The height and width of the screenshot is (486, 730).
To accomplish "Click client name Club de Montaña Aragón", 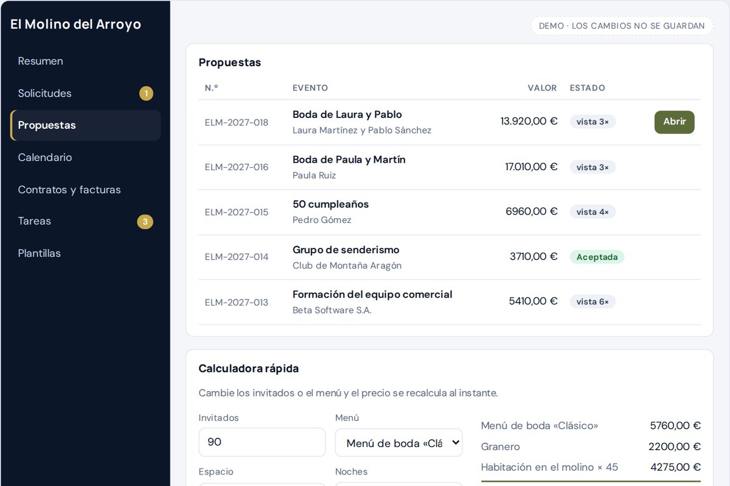I will coord(347,265).
